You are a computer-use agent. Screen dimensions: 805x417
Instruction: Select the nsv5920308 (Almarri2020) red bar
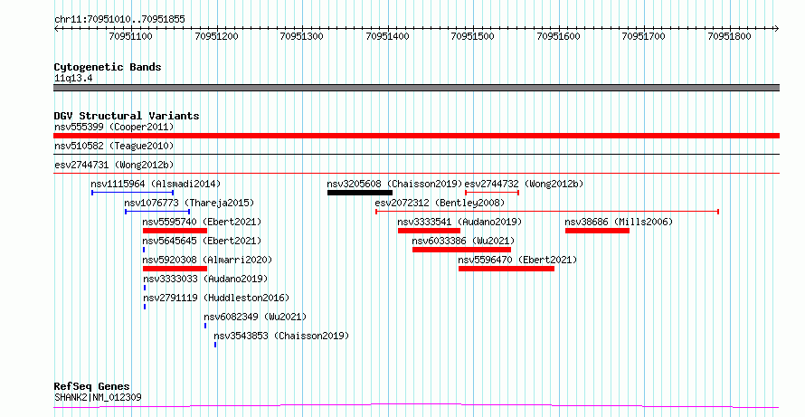coord(175,269)
